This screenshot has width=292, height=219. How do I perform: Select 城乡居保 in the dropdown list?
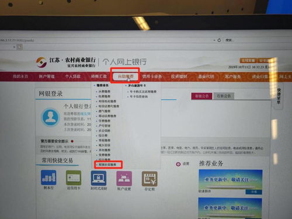coord(105,145)
